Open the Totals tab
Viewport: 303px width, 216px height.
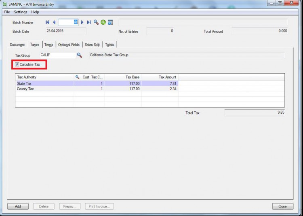point(110,44)
